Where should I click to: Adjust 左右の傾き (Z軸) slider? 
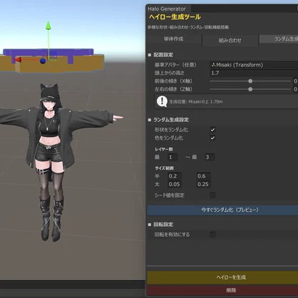coord(250,89)
